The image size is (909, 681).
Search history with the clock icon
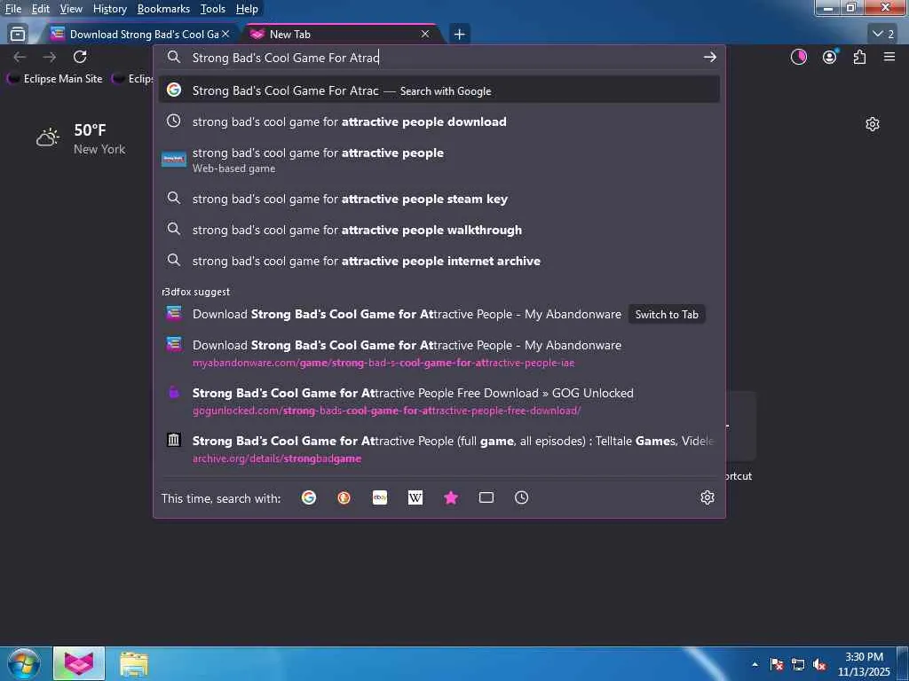(522, 497)
